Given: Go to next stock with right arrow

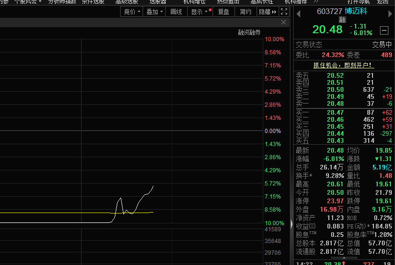Looking at the screenshot, I should point(390,14).
